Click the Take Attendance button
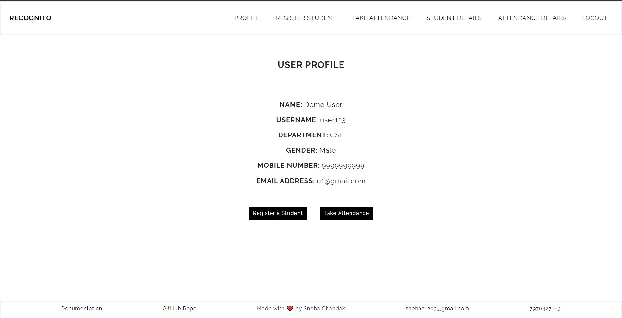 346,213
